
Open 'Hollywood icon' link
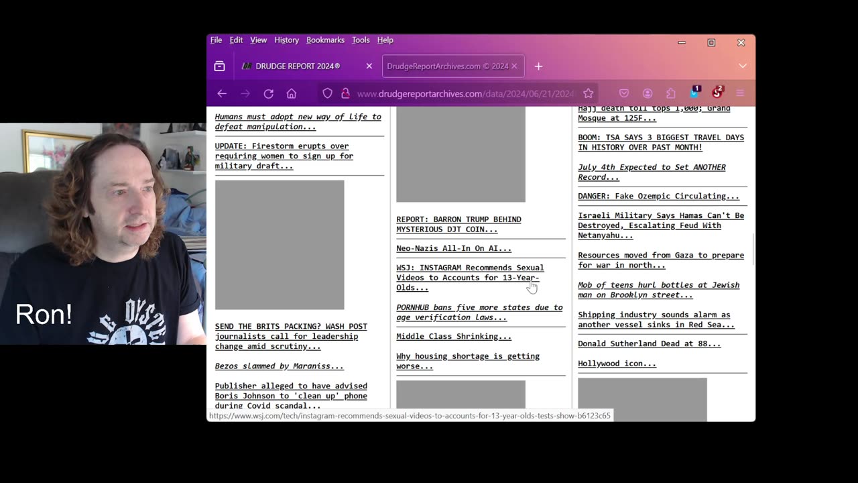click(617, 363)
